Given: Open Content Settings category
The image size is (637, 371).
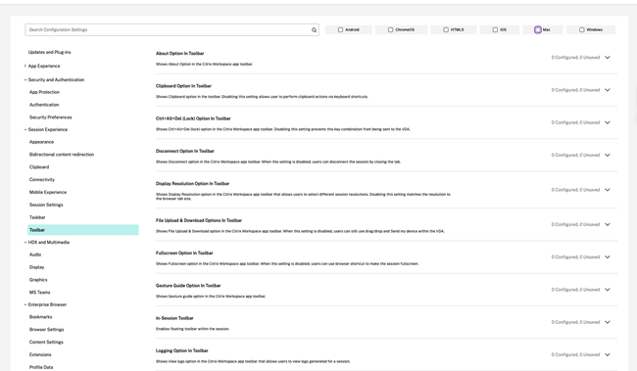Looking at the screenshot, I should pos(46,343).
